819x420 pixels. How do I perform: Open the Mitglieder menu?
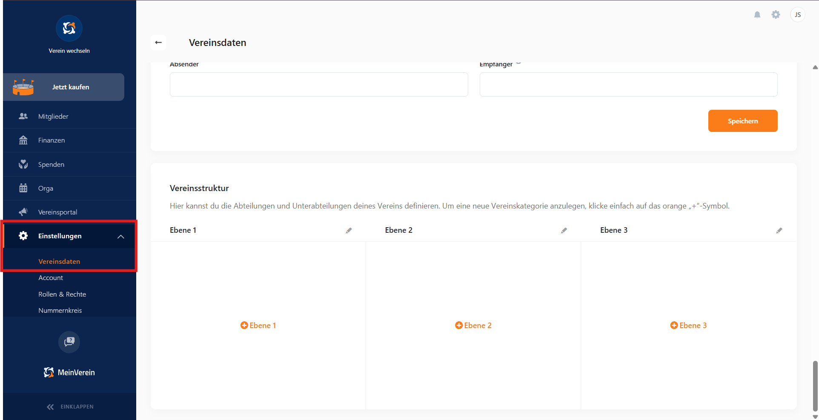53,117
